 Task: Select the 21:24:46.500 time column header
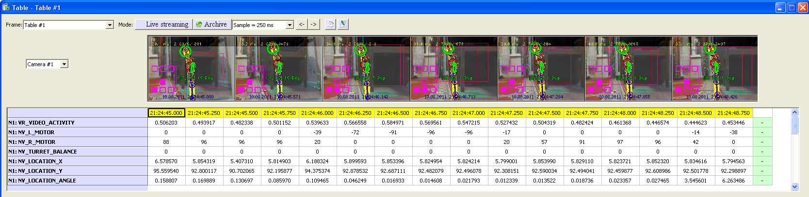click(393, 113)
